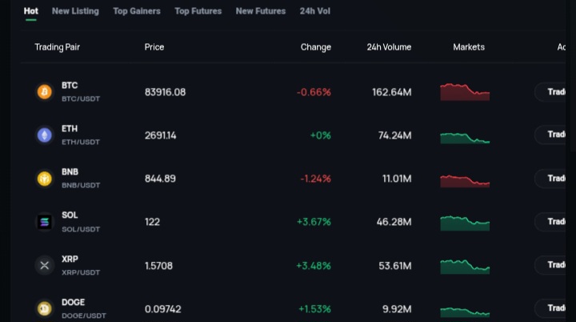Click the 74.24M volume value

(395, 135)
